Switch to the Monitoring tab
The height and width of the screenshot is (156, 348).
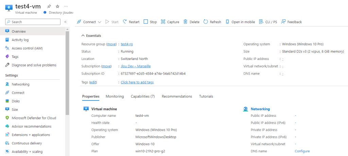[x=115, y=96]
